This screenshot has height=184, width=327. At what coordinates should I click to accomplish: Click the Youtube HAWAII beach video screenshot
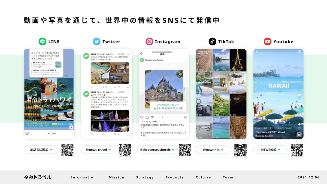[x=278, y=94]
